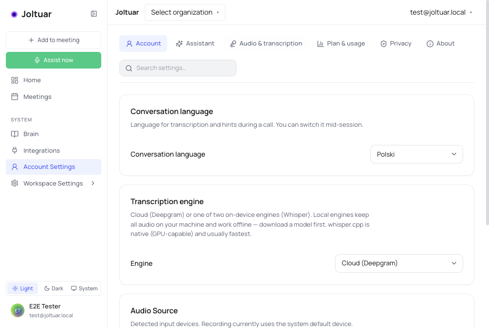Click the Transcription engine heading
This screenshot has width=489, height=329.
click(167, 202)
